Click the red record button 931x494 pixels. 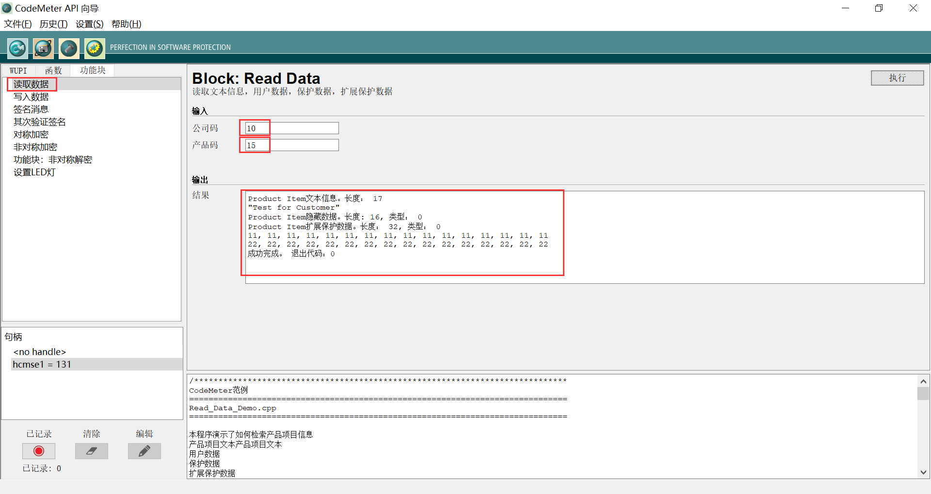point(39,451)
